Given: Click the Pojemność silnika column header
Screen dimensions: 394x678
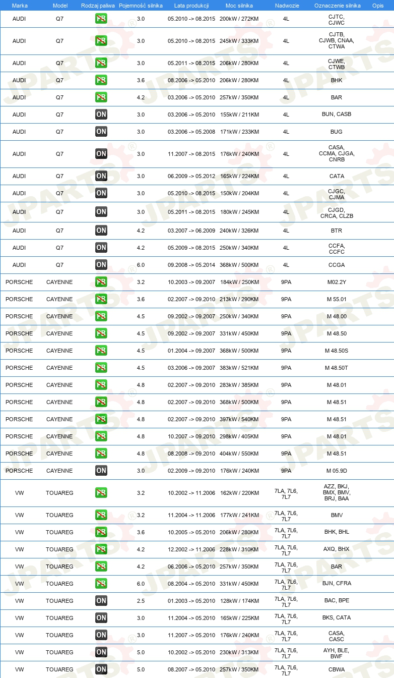Looking at the screenshot, I should [141, 5].
